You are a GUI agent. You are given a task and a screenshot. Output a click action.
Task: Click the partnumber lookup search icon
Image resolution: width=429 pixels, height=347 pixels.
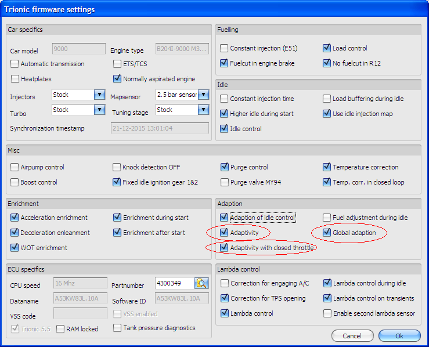pyautogui.click(x=201, y=283)
